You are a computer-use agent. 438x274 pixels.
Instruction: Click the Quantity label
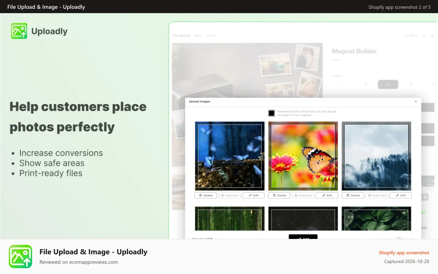338,76
